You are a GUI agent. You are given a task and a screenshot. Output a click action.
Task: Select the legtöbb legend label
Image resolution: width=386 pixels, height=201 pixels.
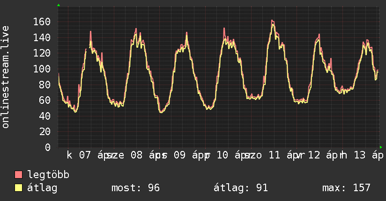point(48,175)
